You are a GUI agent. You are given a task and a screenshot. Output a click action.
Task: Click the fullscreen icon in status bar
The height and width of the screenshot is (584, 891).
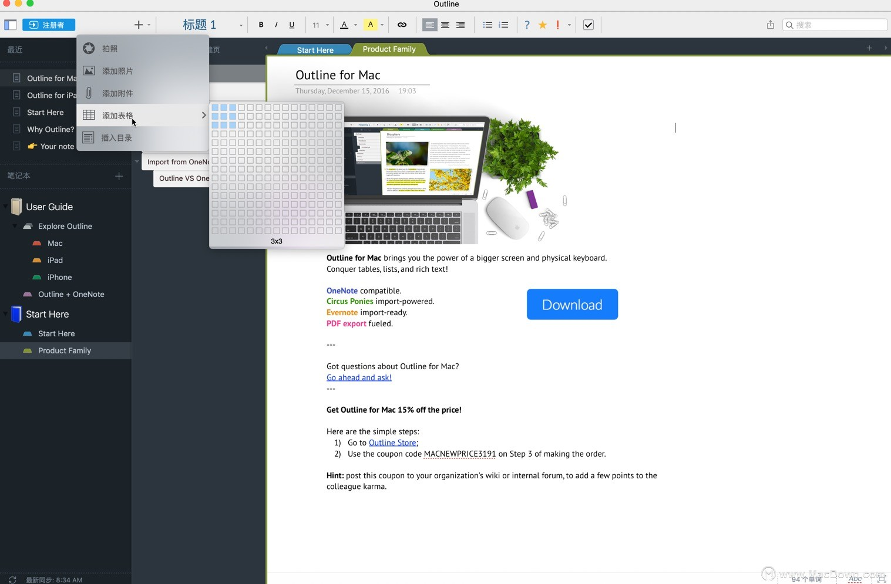point(881,579)
